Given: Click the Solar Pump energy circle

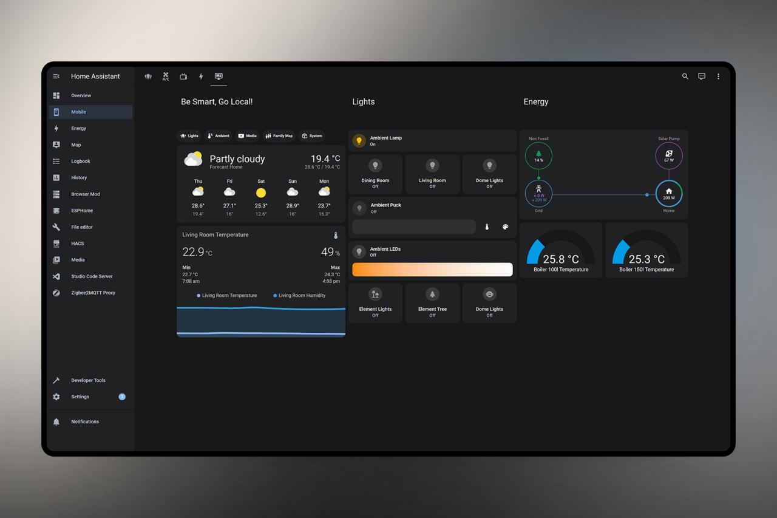Looking at the screenshot, I should 669,156.
